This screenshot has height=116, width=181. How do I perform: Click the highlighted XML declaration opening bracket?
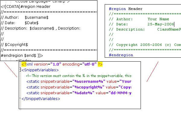pos(24,64)
